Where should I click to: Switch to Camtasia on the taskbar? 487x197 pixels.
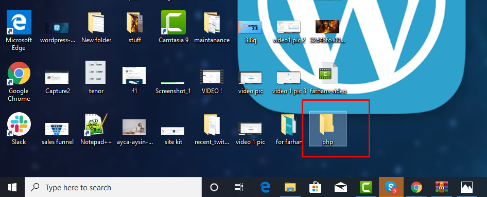point(366,187)
